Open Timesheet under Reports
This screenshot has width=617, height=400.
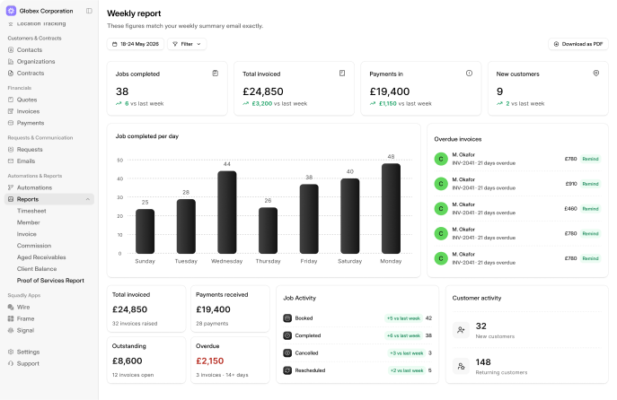pyautogui.click(x=31, y=211)
